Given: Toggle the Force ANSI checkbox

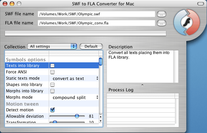Looking at the screenshot, I should 52,72.
